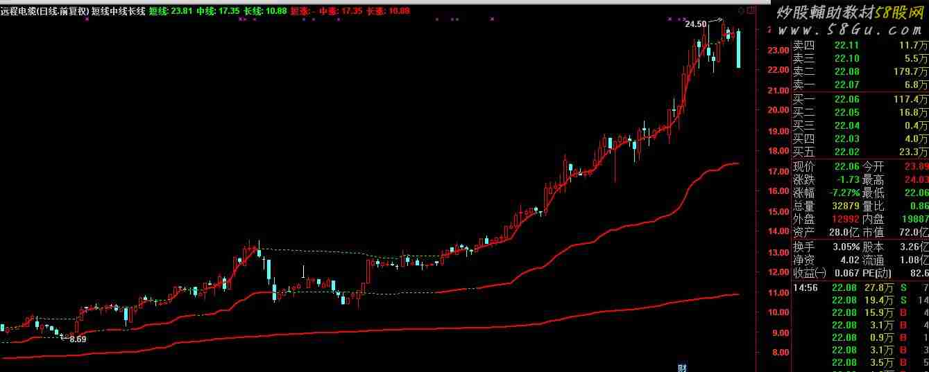
Task: Click the 17.00 price axis label
Action: pos(779,170)
